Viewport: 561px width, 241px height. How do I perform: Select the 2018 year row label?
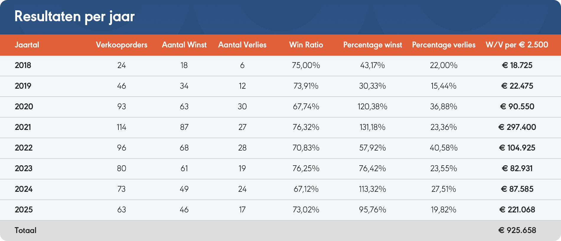coord(23,65)
